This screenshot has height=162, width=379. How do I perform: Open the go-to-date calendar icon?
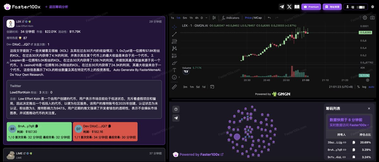(212, 87)
